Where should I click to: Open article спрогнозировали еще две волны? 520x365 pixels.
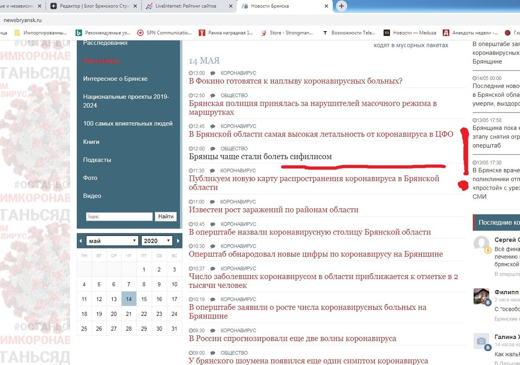click(x=292, y=339)
